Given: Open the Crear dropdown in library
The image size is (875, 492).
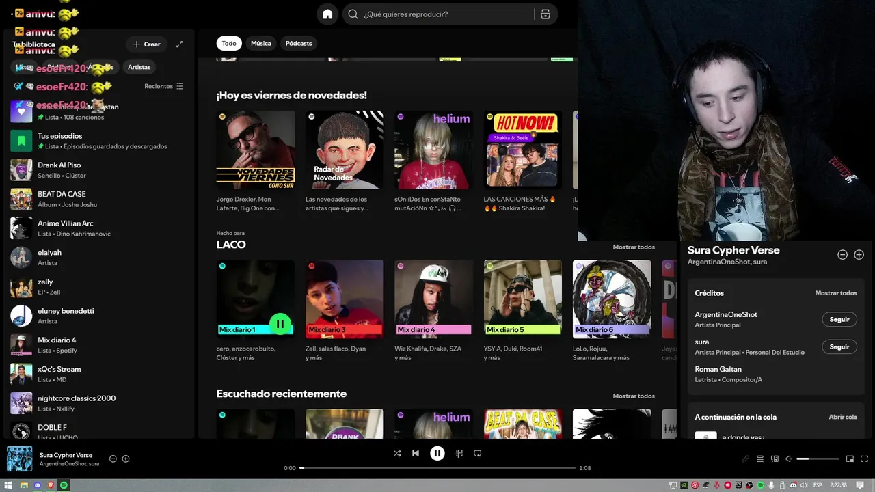Looking at the screenshot, I should pyautogui.click(x=147, y=44).
